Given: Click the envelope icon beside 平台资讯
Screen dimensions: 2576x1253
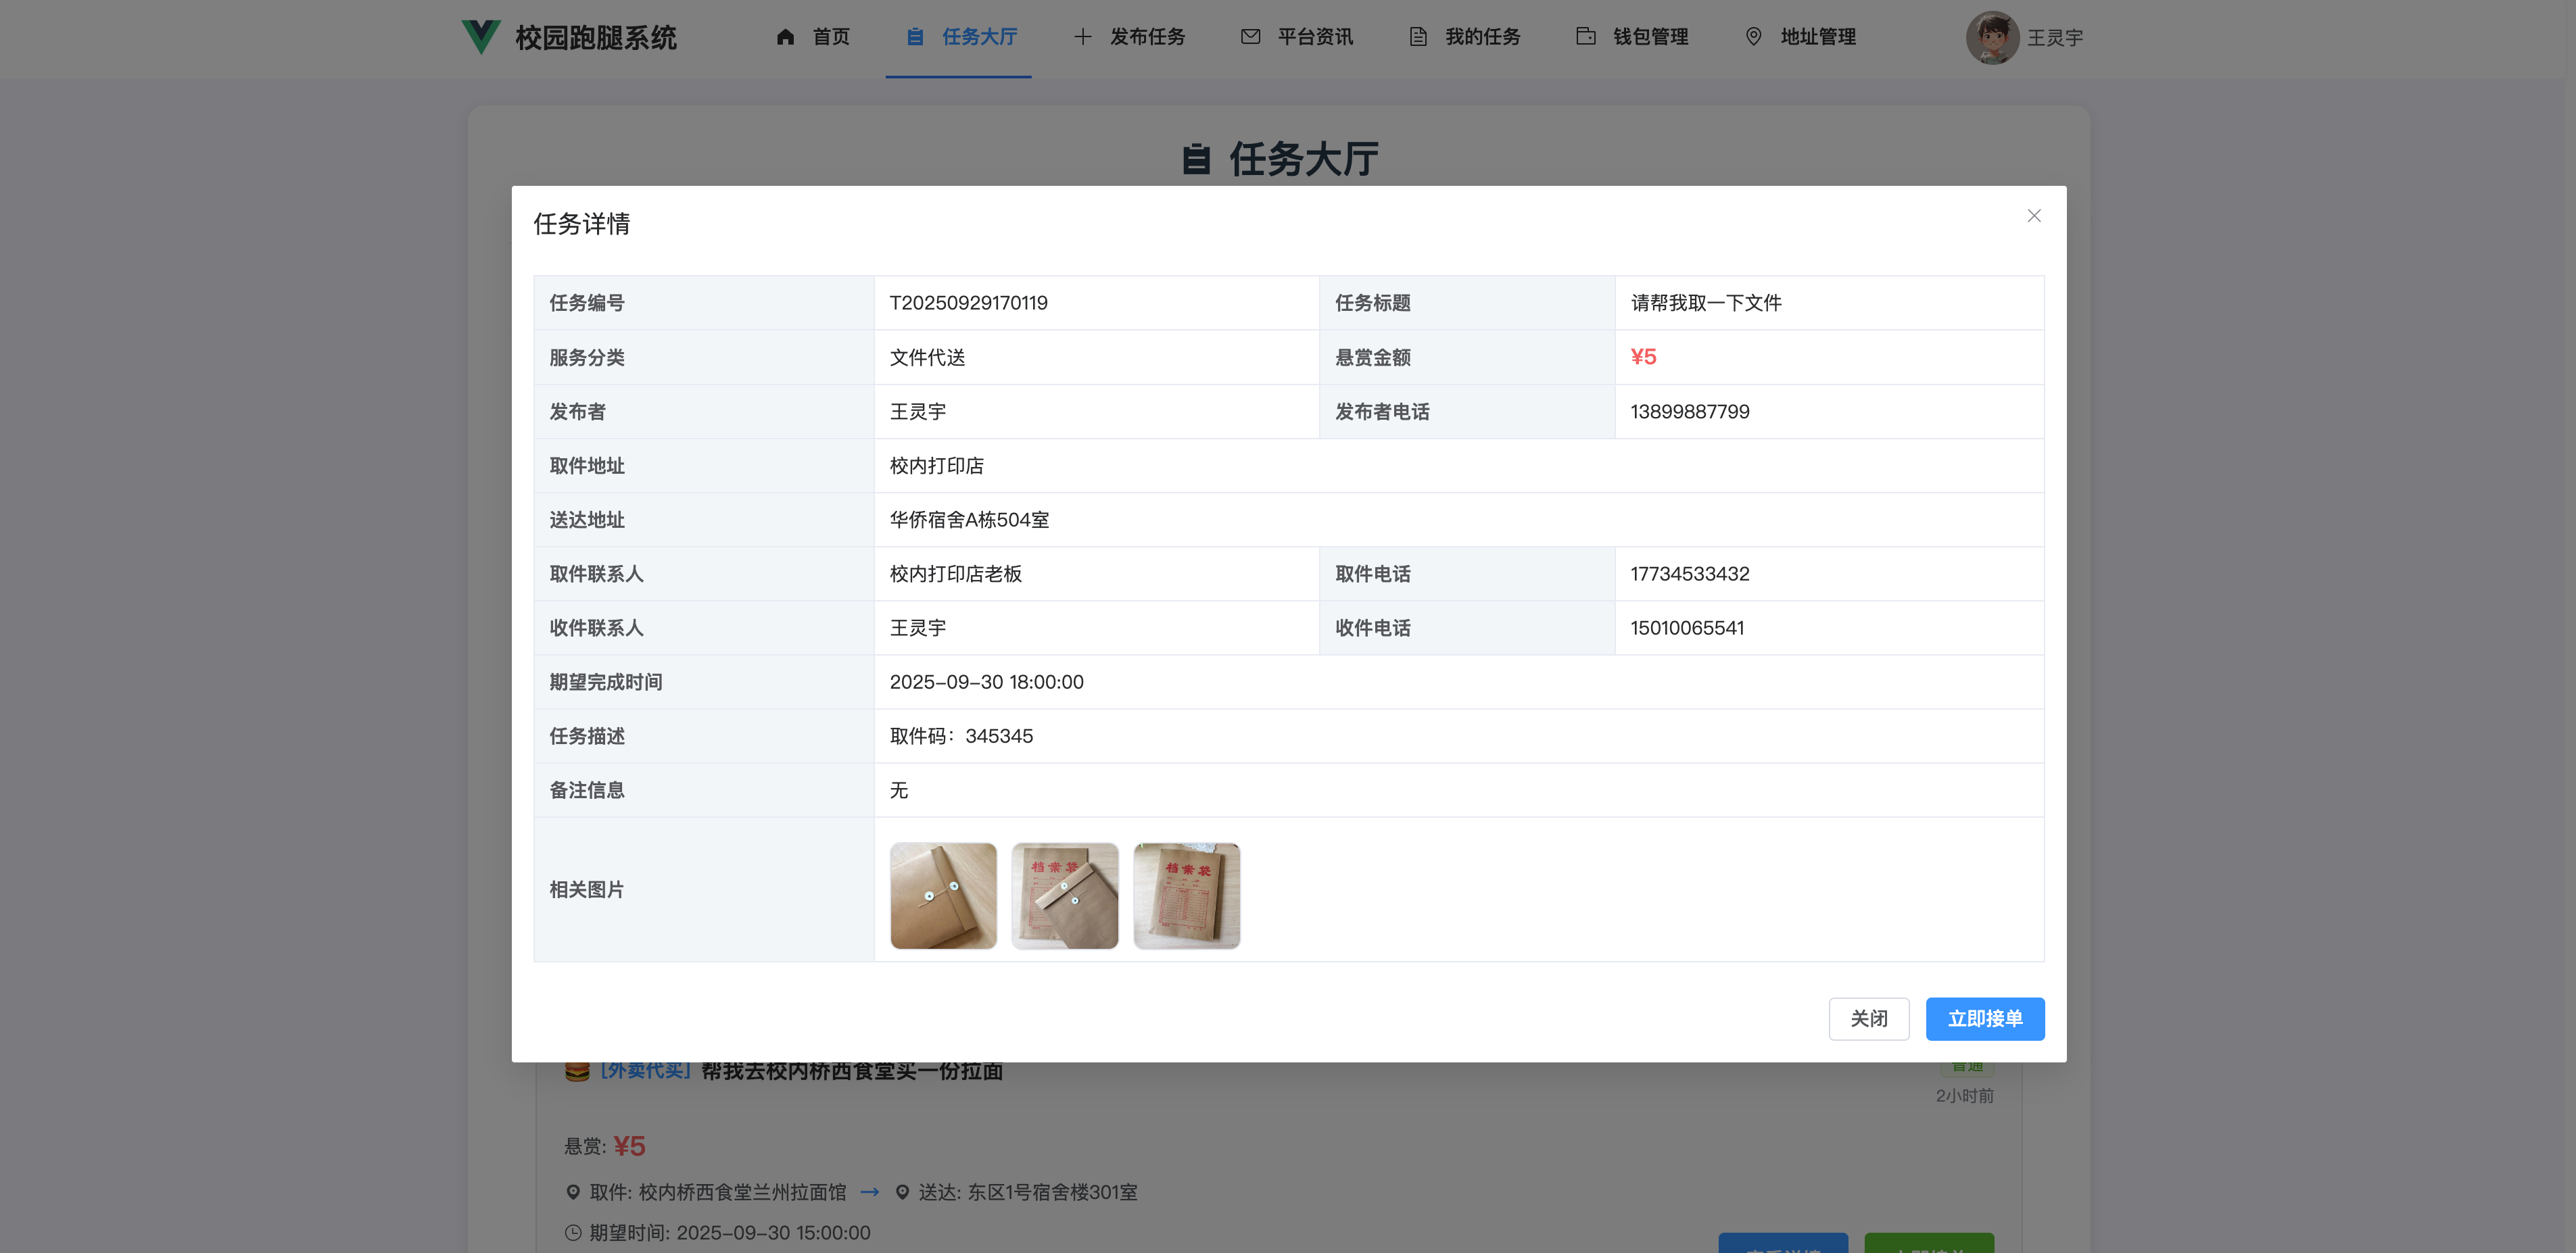Looking at the screenshot, I should coord(1250,37).
